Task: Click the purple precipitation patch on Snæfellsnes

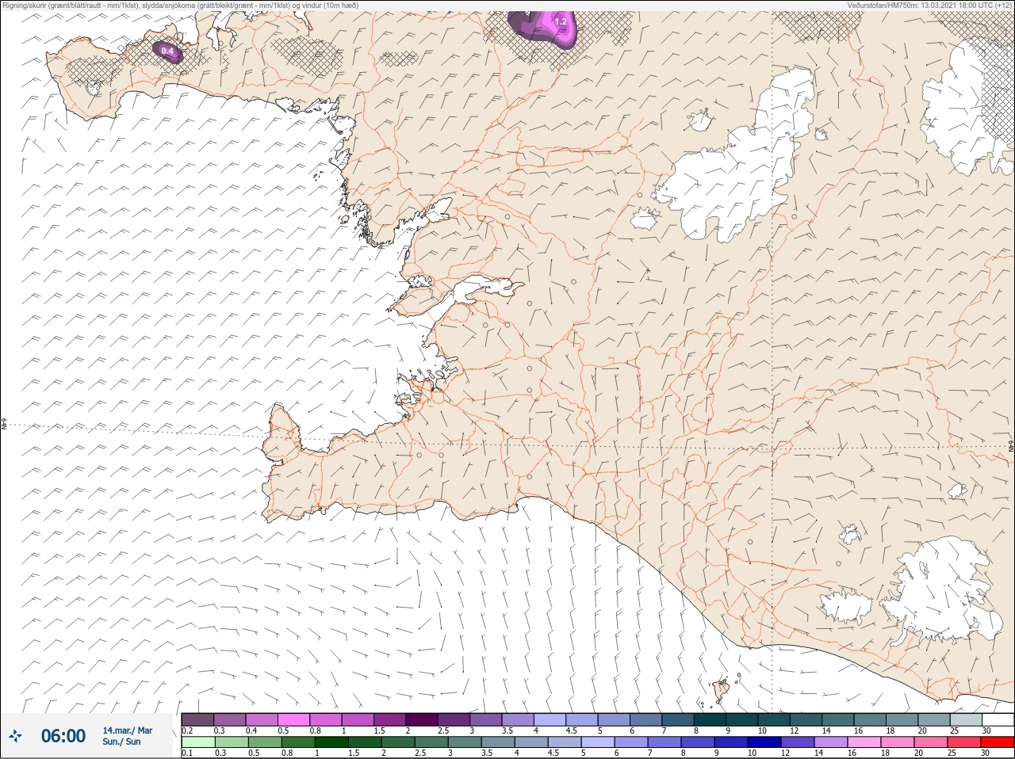Action: click(x=167, y=51)
